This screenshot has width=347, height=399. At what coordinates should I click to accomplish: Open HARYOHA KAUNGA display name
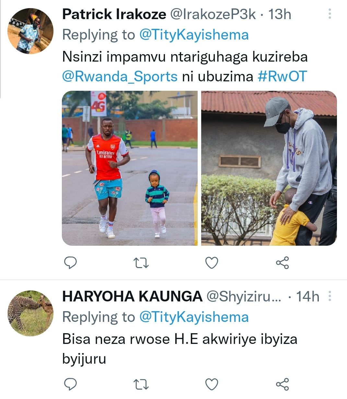tap(132, 297)
